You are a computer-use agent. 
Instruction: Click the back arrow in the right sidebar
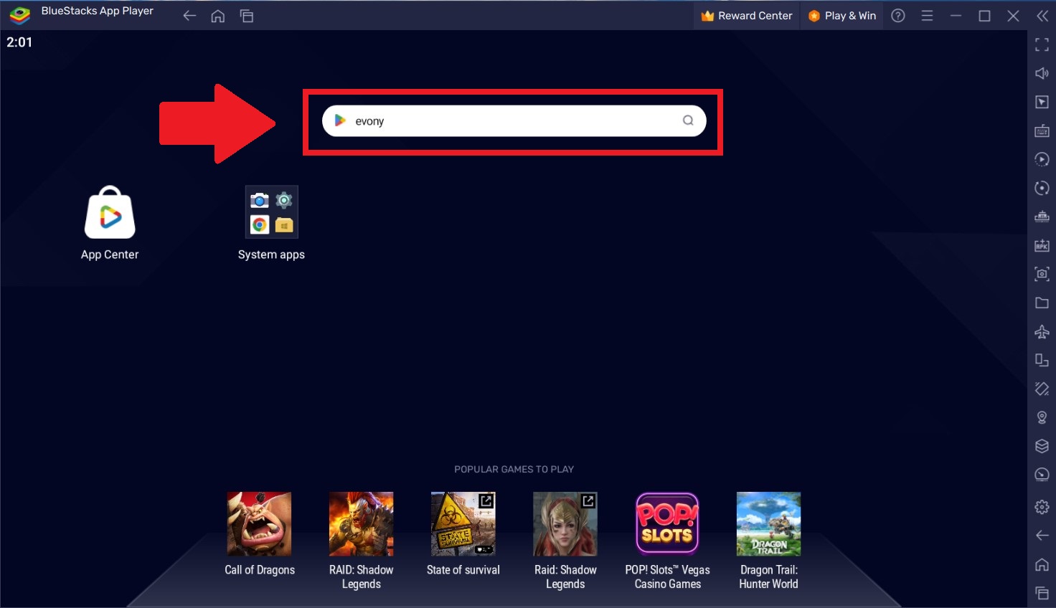1042,536
